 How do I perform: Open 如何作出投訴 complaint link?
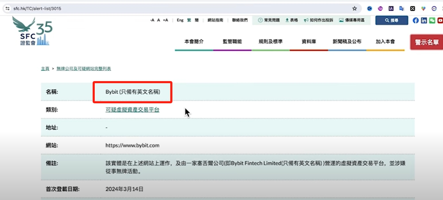click(x=319, y=20)
